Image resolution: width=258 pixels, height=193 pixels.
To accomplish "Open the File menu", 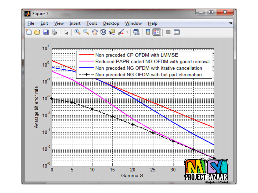I will click(x=31, y=23).
